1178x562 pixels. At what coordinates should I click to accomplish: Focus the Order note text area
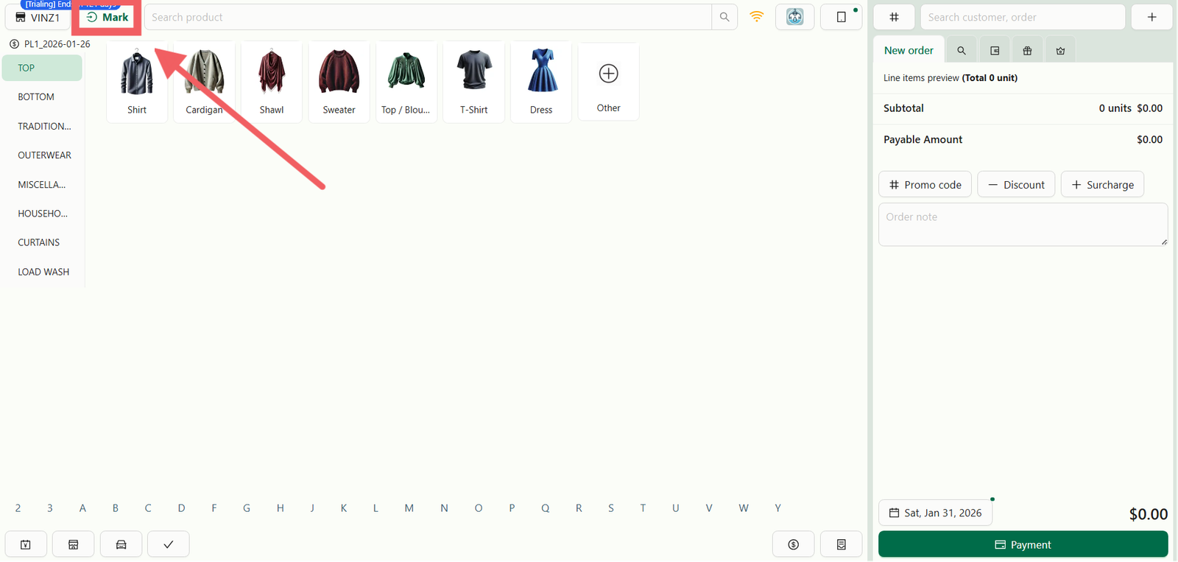[x=1023, y=225]
